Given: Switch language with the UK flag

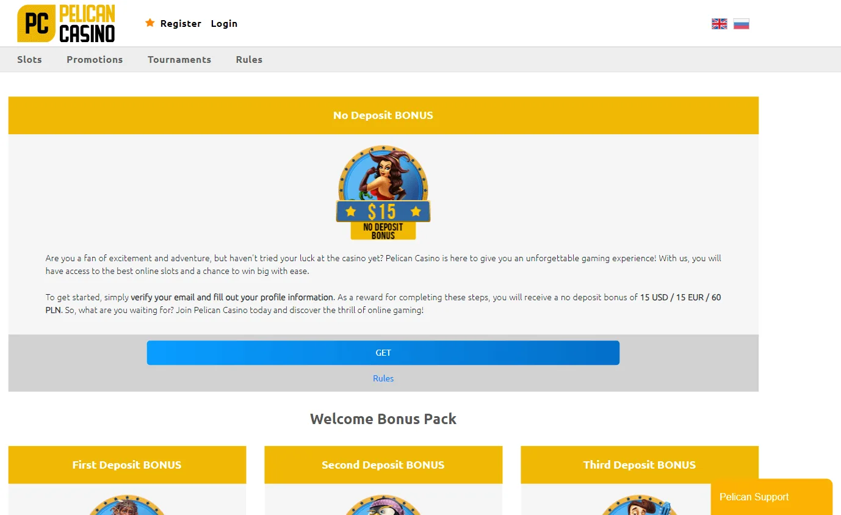Looking at the screenshot, I should (720, 24).
